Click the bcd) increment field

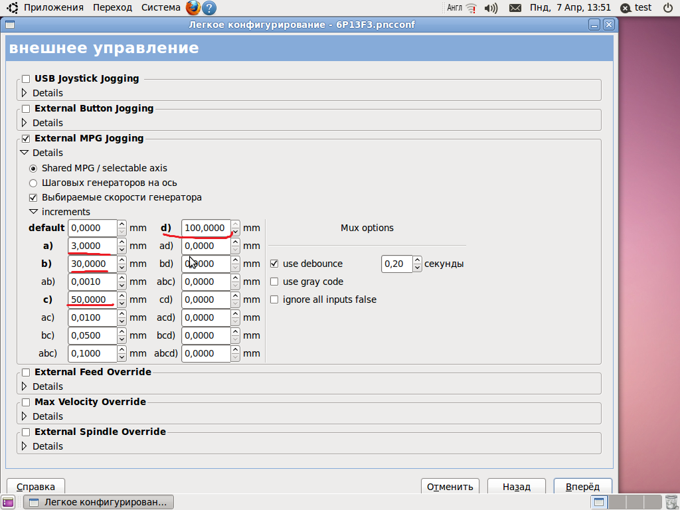click(206, 335)
